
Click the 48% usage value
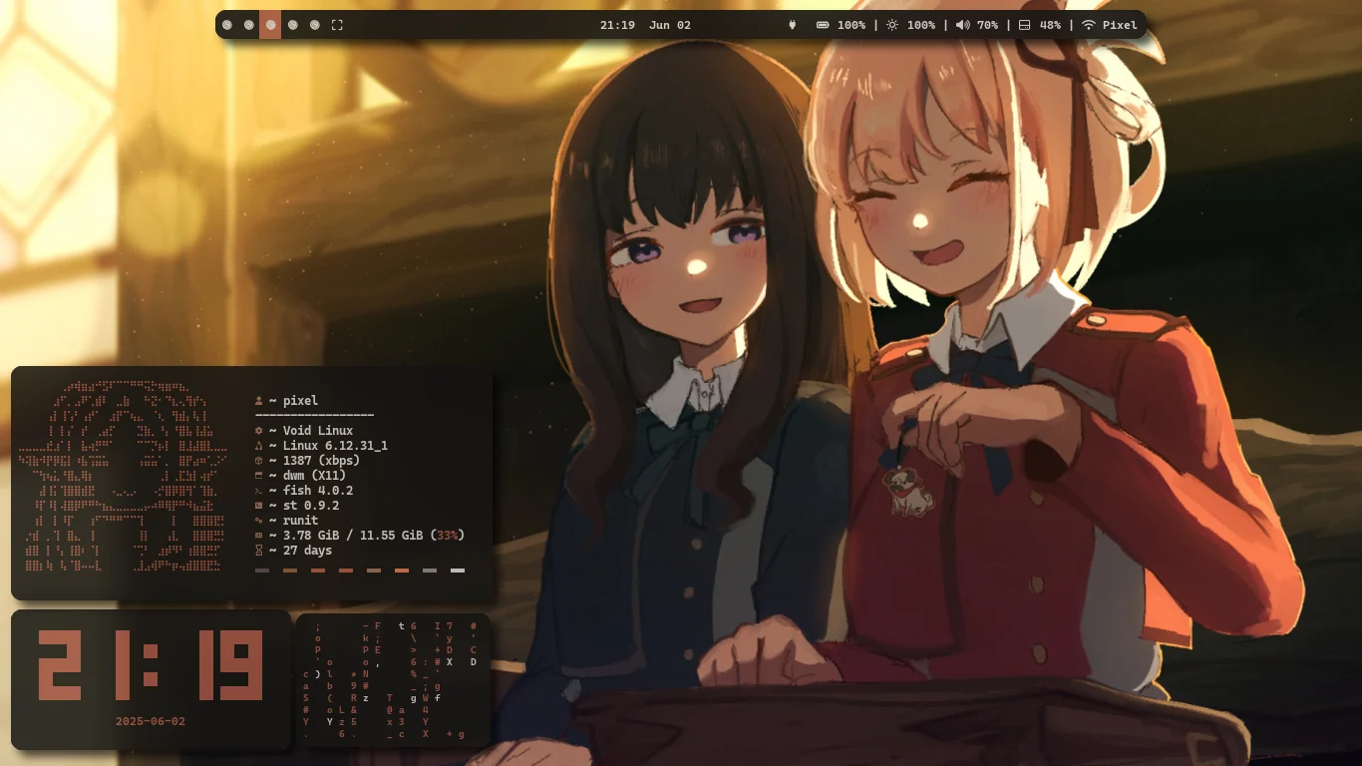(x=1050, y=25)
